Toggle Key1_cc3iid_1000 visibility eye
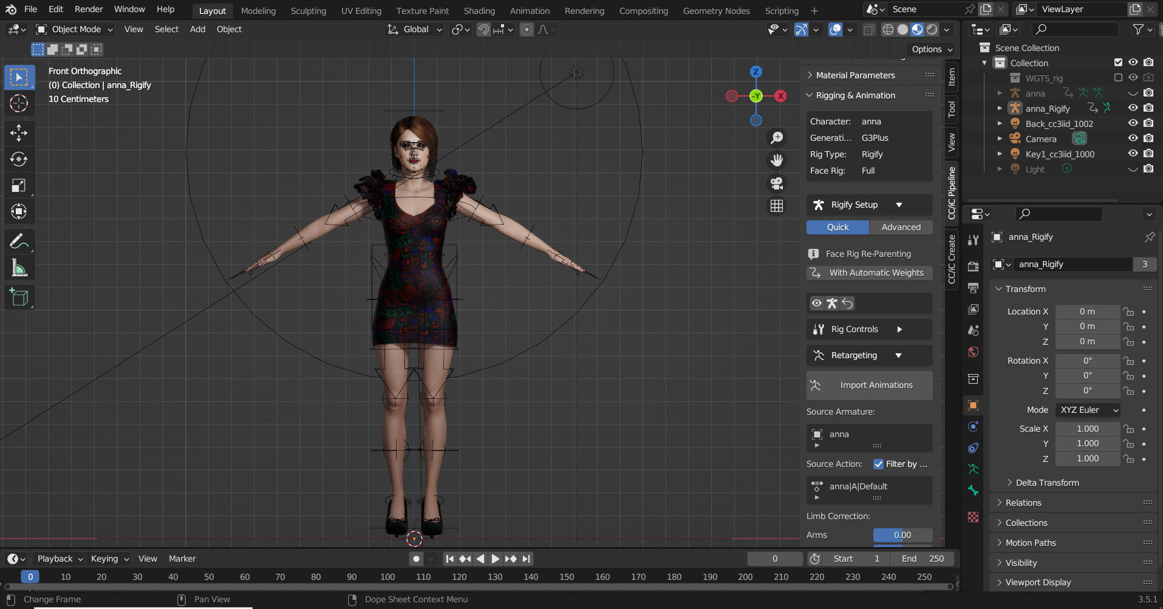This screenshot has height=609, width=1163. tap(1133, 154)
